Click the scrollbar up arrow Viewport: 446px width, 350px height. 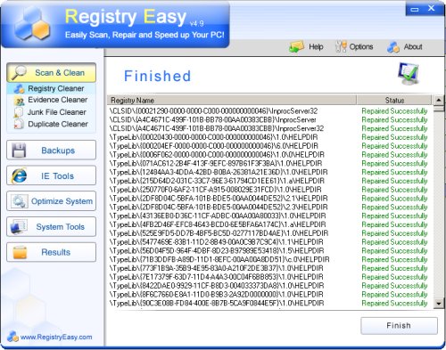click(439, 100)
